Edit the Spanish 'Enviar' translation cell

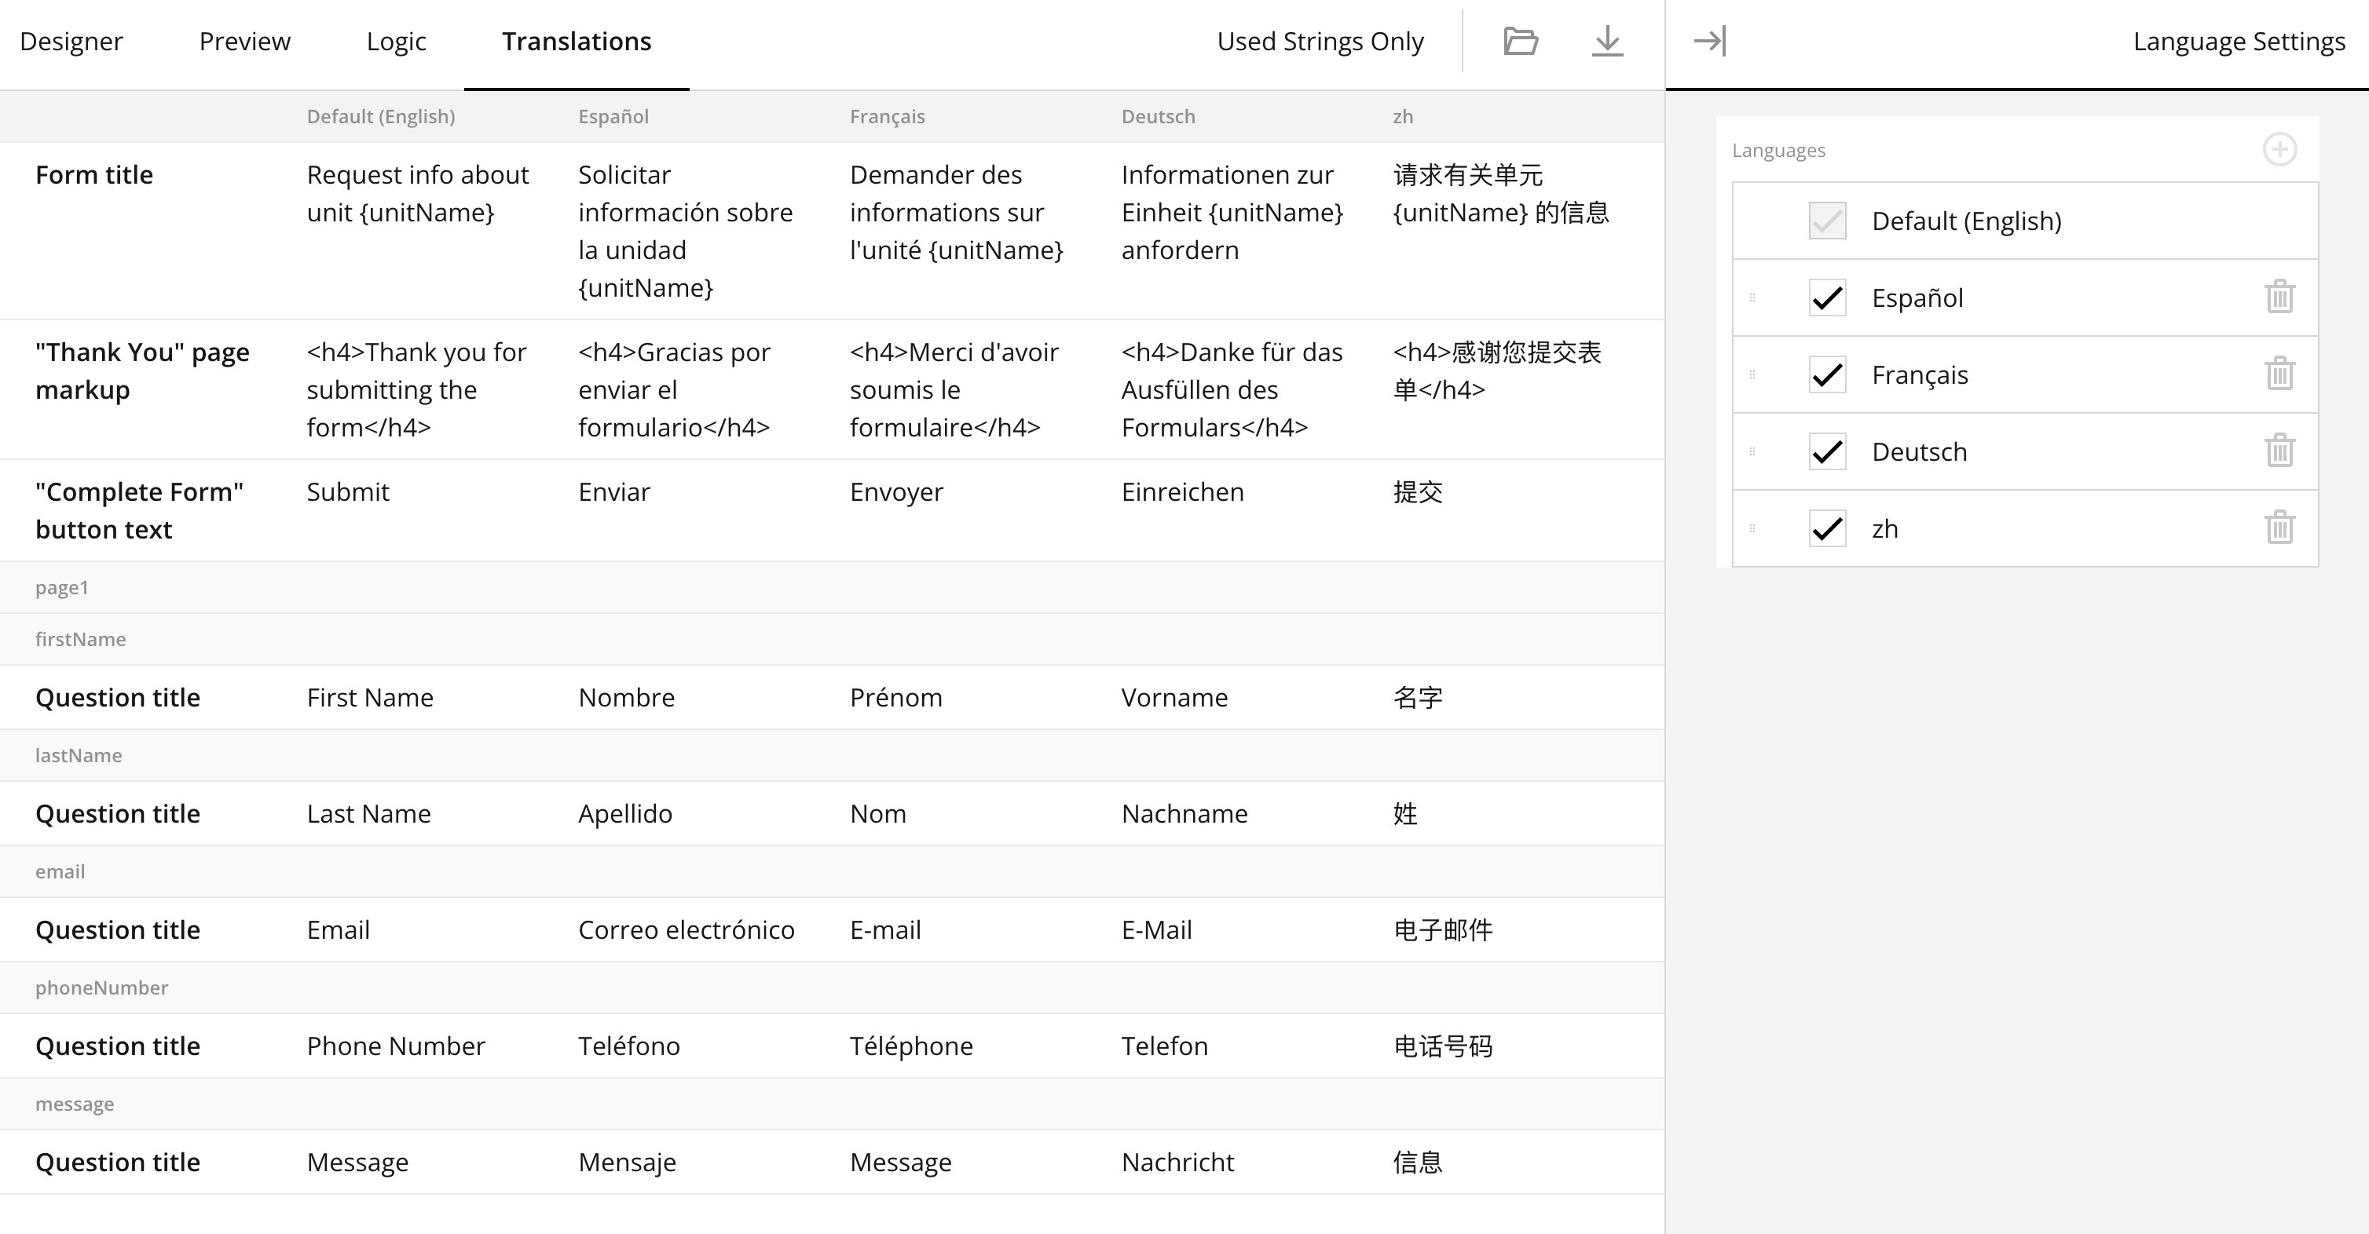614,492
